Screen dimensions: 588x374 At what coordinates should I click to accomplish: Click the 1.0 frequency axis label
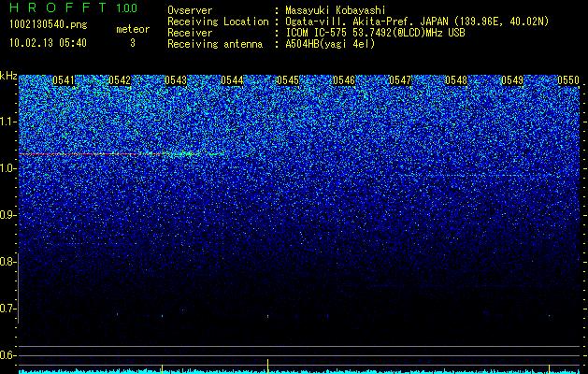pos(7,168)
